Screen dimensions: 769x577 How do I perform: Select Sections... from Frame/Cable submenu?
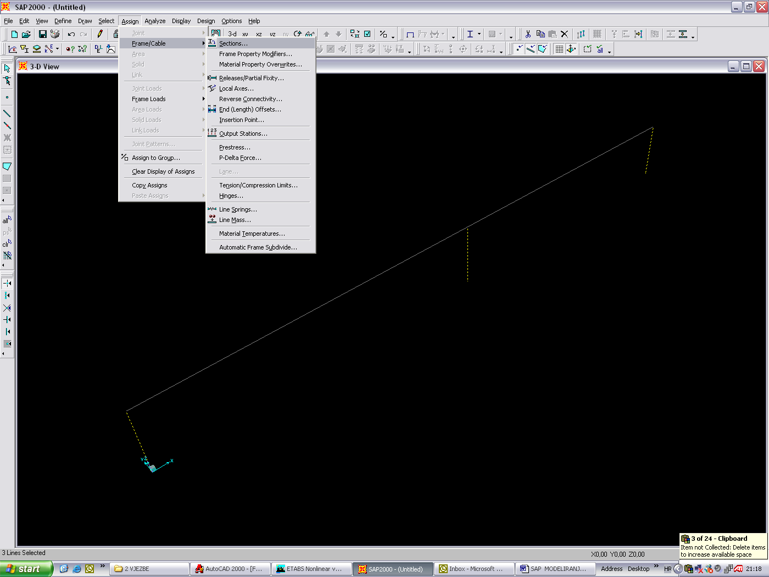261,43
